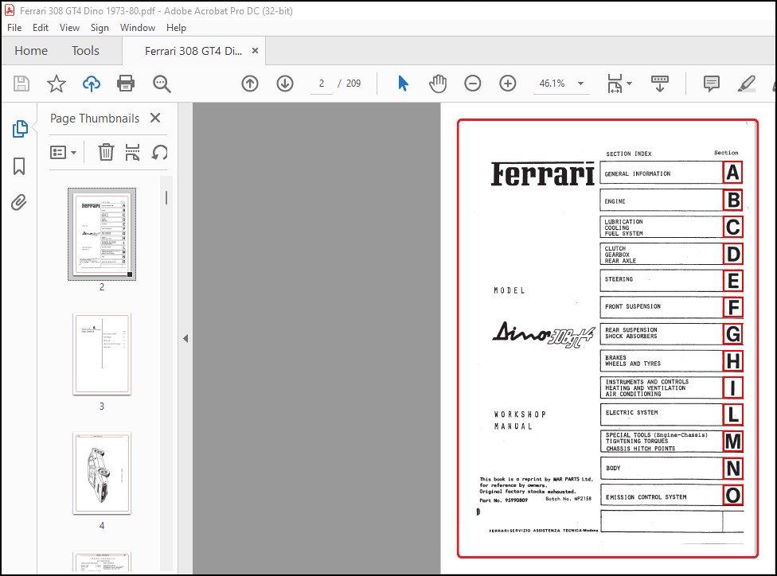Open the Bookmarks sidebar panel

tap(19, 166)
